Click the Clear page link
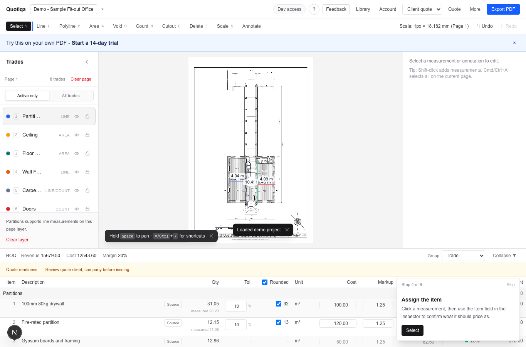Image resolution: width=526 pixels, height=347 pixels. point(81,79)
